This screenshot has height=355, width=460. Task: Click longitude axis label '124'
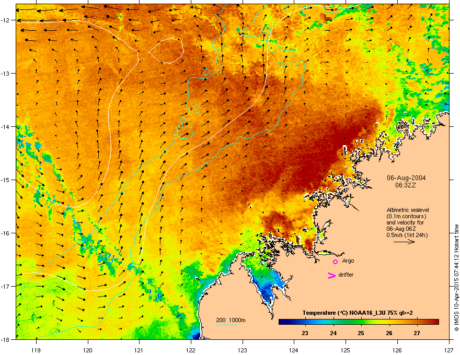[x=294, y=350]
